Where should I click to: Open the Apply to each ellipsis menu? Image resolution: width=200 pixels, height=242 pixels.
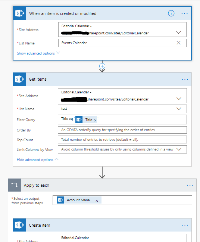point(190,185)
